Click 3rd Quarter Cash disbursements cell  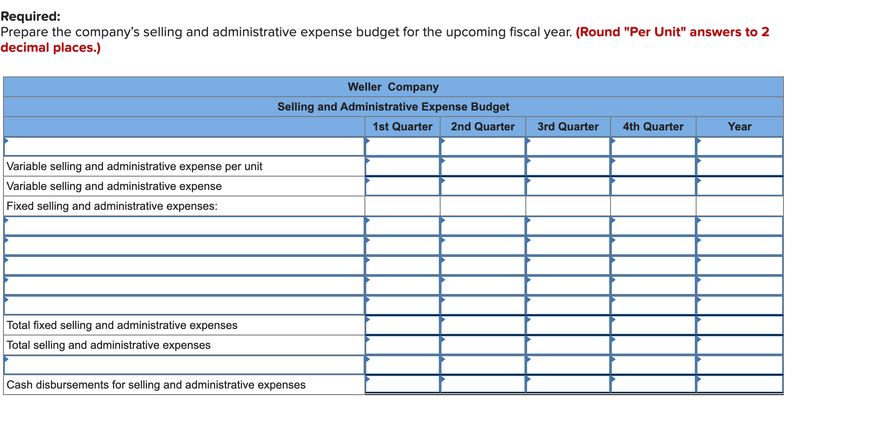[568, 385]
